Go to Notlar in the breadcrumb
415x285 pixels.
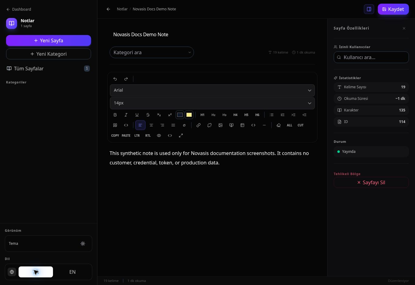tap(122, 9)
